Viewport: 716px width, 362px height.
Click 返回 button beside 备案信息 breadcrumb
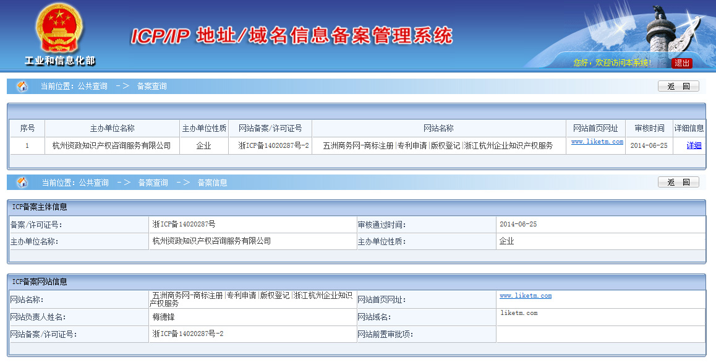678,183
